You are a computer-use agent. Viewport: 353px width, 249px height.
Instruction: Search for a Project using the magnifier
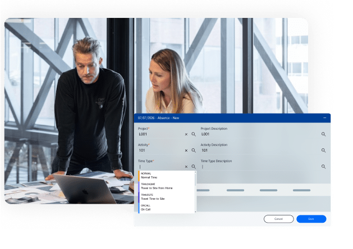coord(194,134)
